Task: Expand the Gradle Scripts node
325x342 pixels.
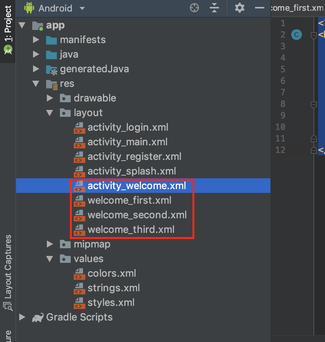Action: 22,317
